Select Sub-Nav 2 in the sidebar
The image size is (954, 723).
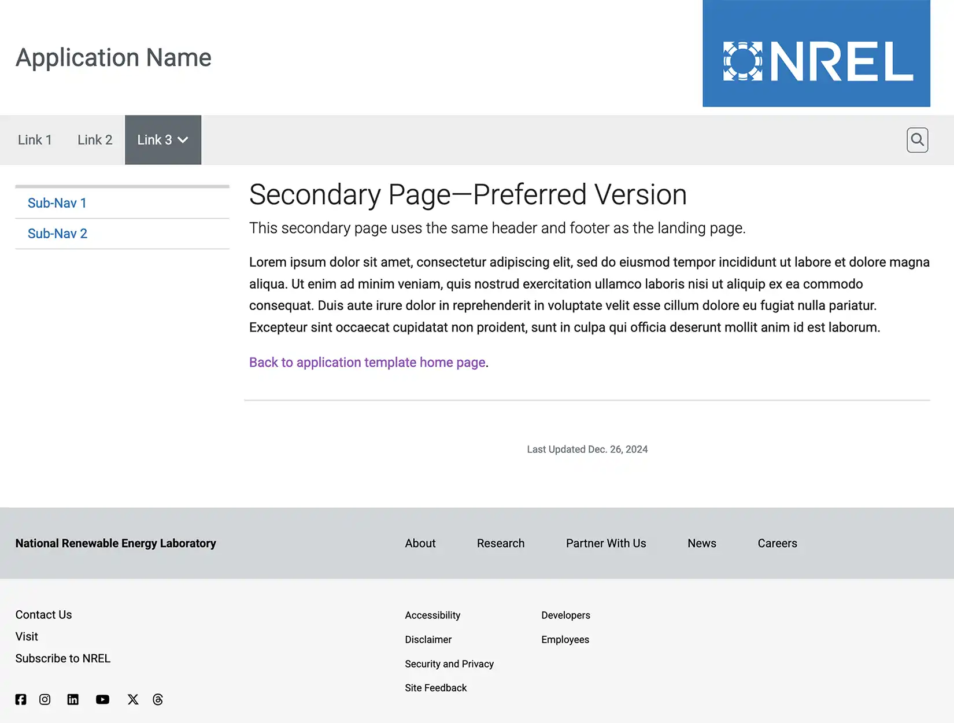tap(57, 234)
